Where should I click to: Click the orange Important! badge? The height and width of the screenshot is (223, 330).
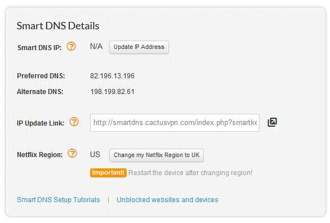(x=108, y=173)
